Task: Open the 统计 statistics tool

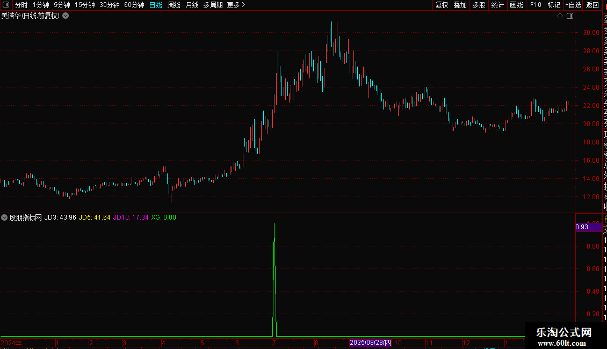Action: tap(497, 5)
